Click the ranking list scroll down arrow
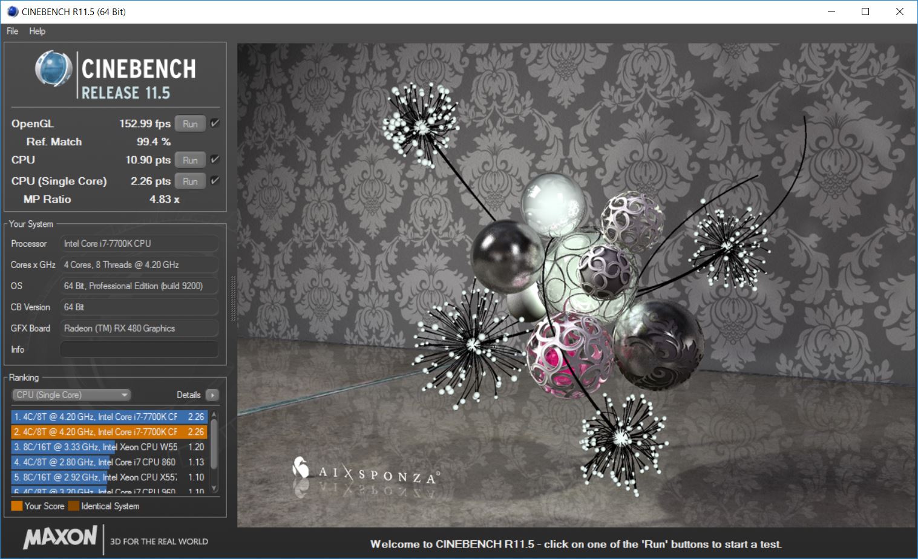918x559 pixels. pyautogui.click(x=214, y=488)
